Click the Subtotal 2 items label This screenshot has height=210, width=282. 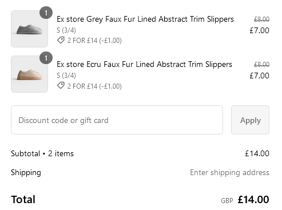click(x=42, y=153)
